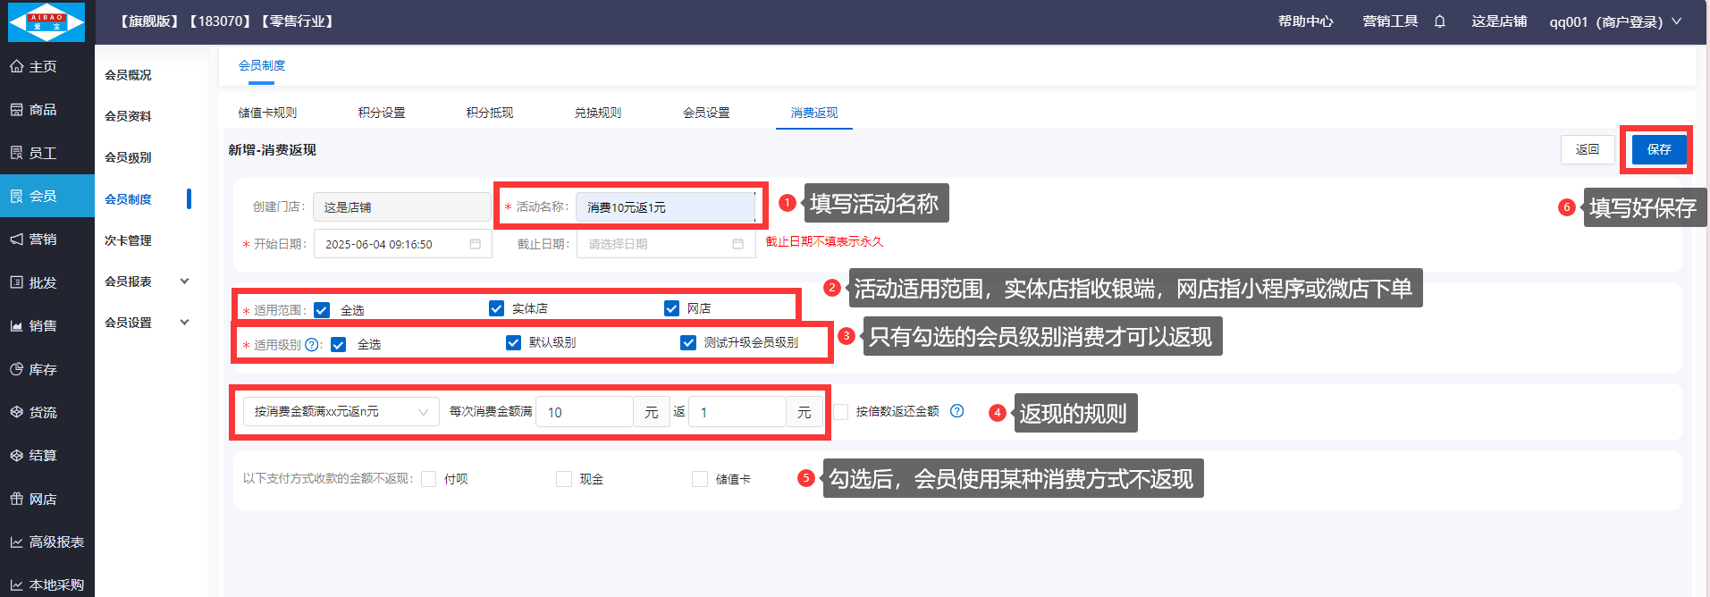Click help icon next to 按倍数返还金额
This screenshot has height=597, width=1710.
click(x=956, y=411)
